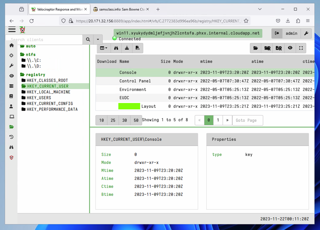Viewport: 320px width, 230px height.
Task: Show 25 rows per page
Action: coord(113,120)
